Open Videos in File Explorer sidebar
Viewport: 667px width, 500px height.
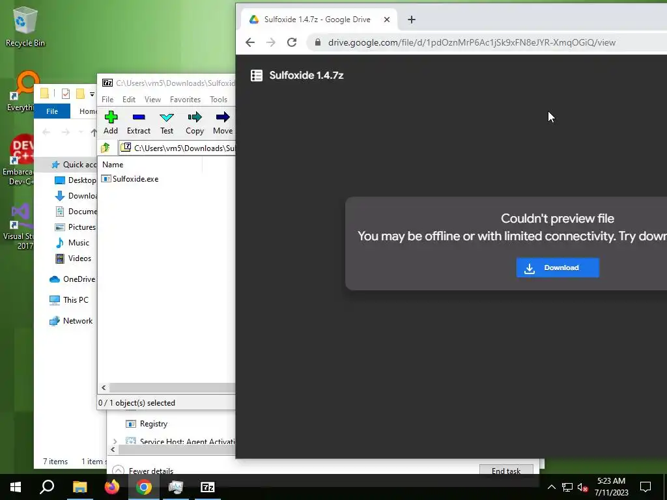73,258
